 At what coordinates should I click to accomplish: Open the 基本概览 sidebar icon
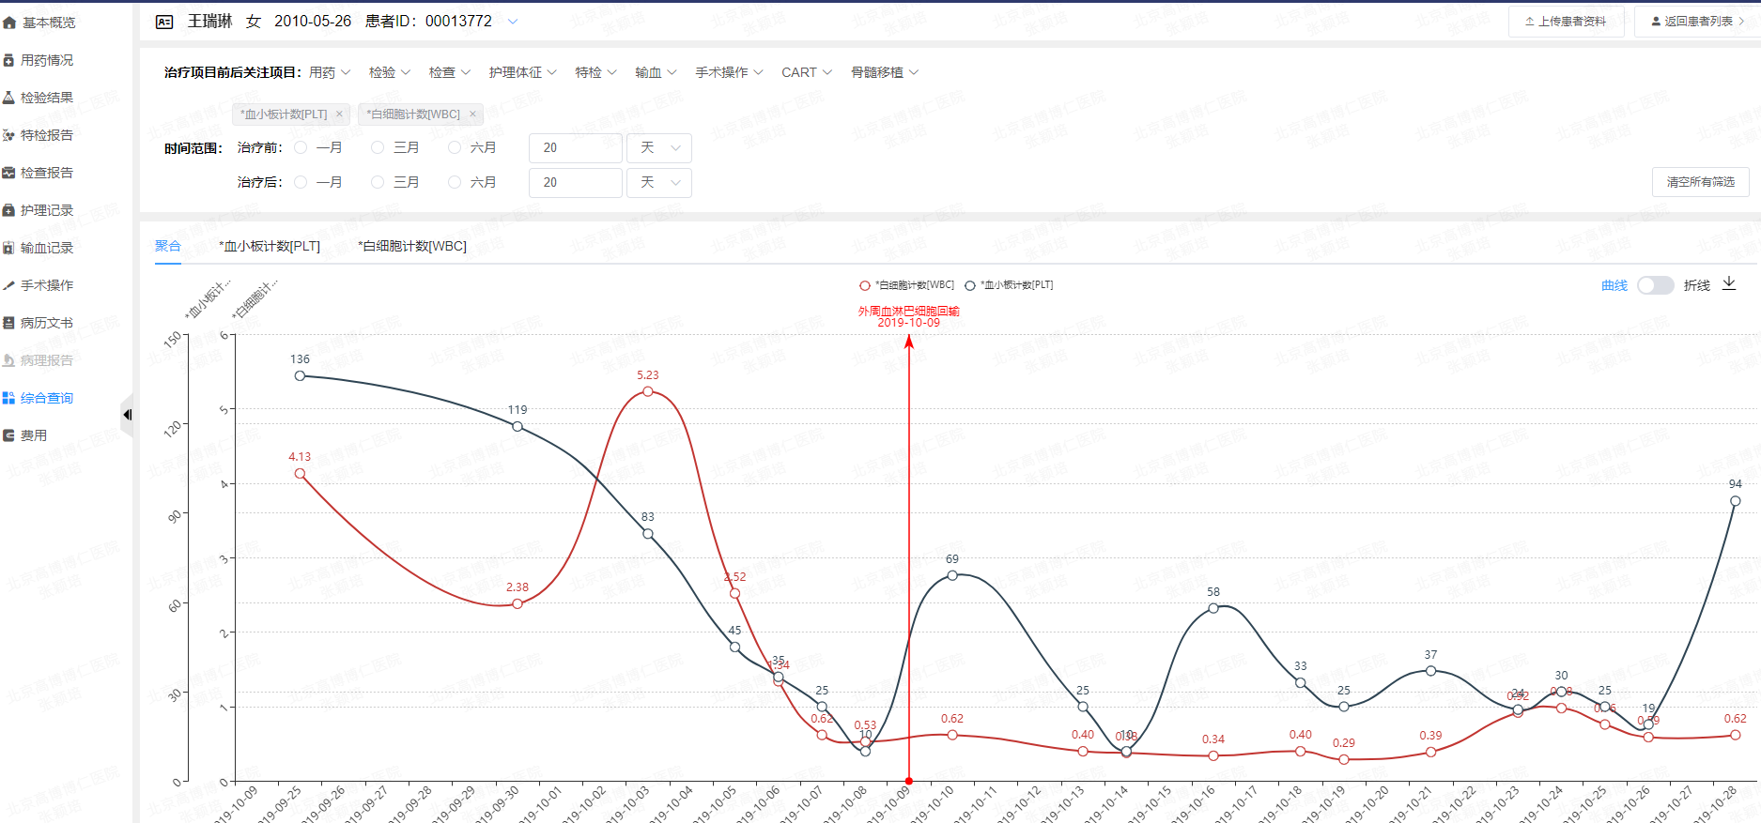point(9,23)
